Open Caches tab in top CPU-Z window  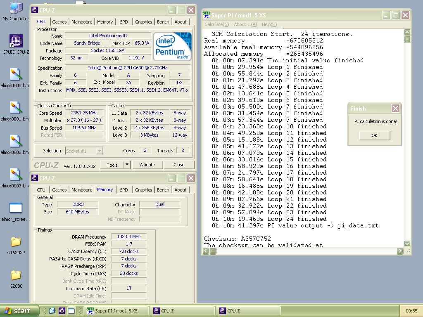tap(59, 22)
